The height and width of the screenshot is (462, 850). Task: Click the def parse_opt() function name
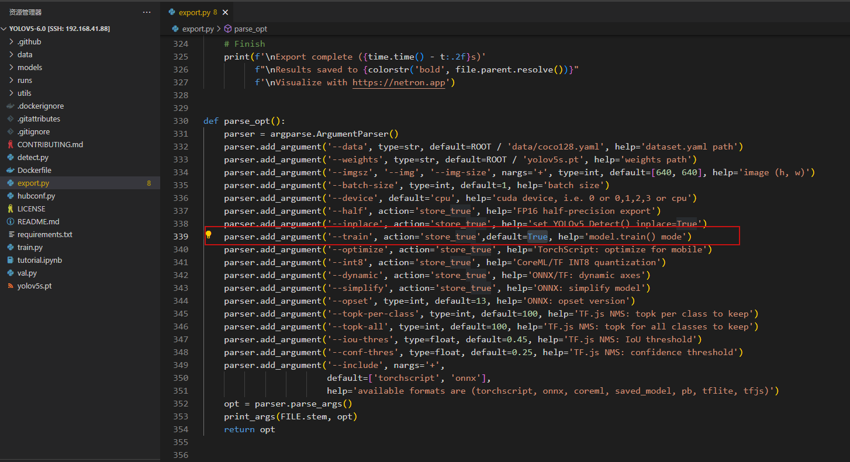(x=247, y=121)
